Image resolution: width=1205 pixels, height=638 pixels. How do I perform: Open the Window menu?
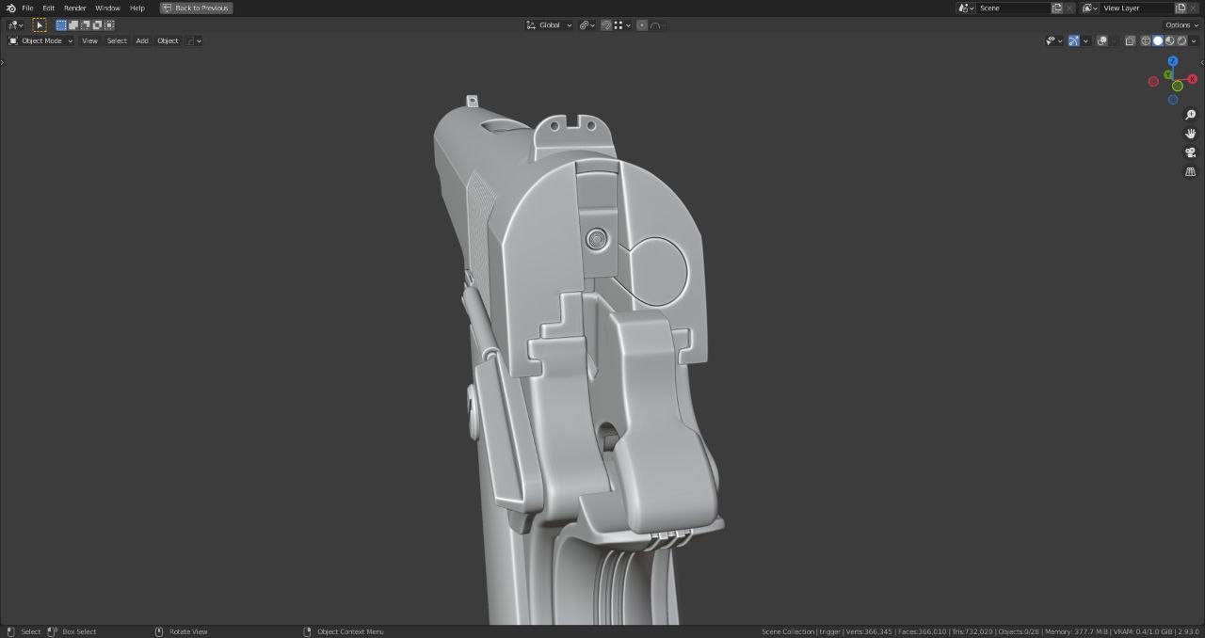point(107,8)
